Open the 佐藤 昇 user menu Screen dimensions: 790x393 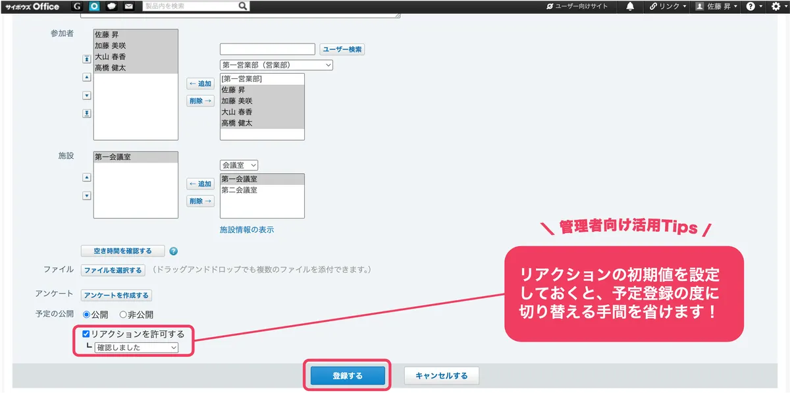click(x=716, y=7)
